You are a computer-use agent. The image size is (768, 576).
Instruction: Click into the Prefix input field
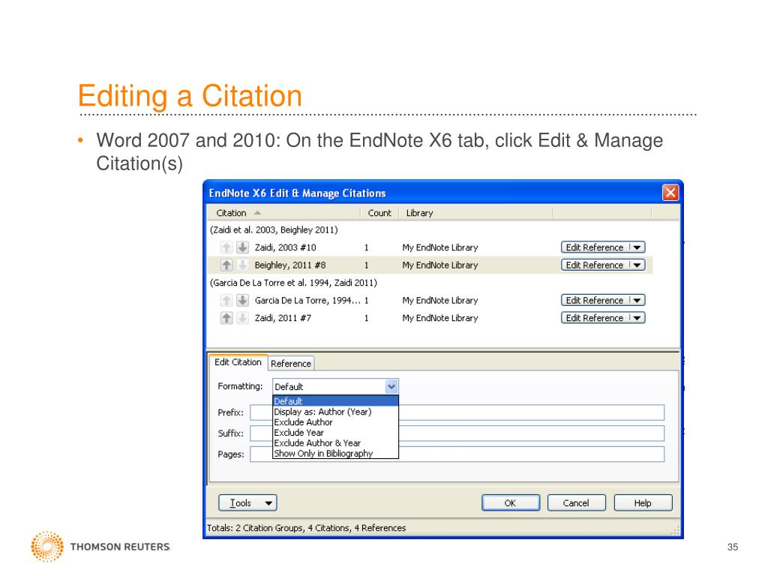[457, 412]
